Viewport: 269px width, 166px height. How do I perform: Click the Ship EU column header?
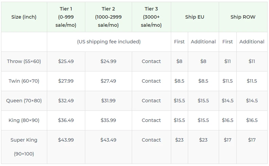click(195, 17)
